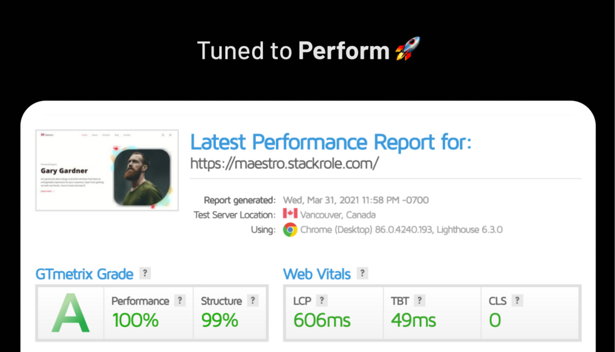The width and height of the screenshot is (615, 352).
Task: Click the 49ms TBT value
Action: pyautogui.click(x=414, y=320)
